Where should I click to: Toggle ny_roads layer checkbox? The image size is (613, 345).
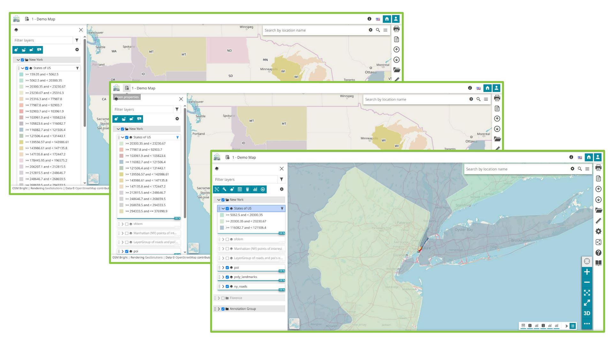click(x=227, y=287)
